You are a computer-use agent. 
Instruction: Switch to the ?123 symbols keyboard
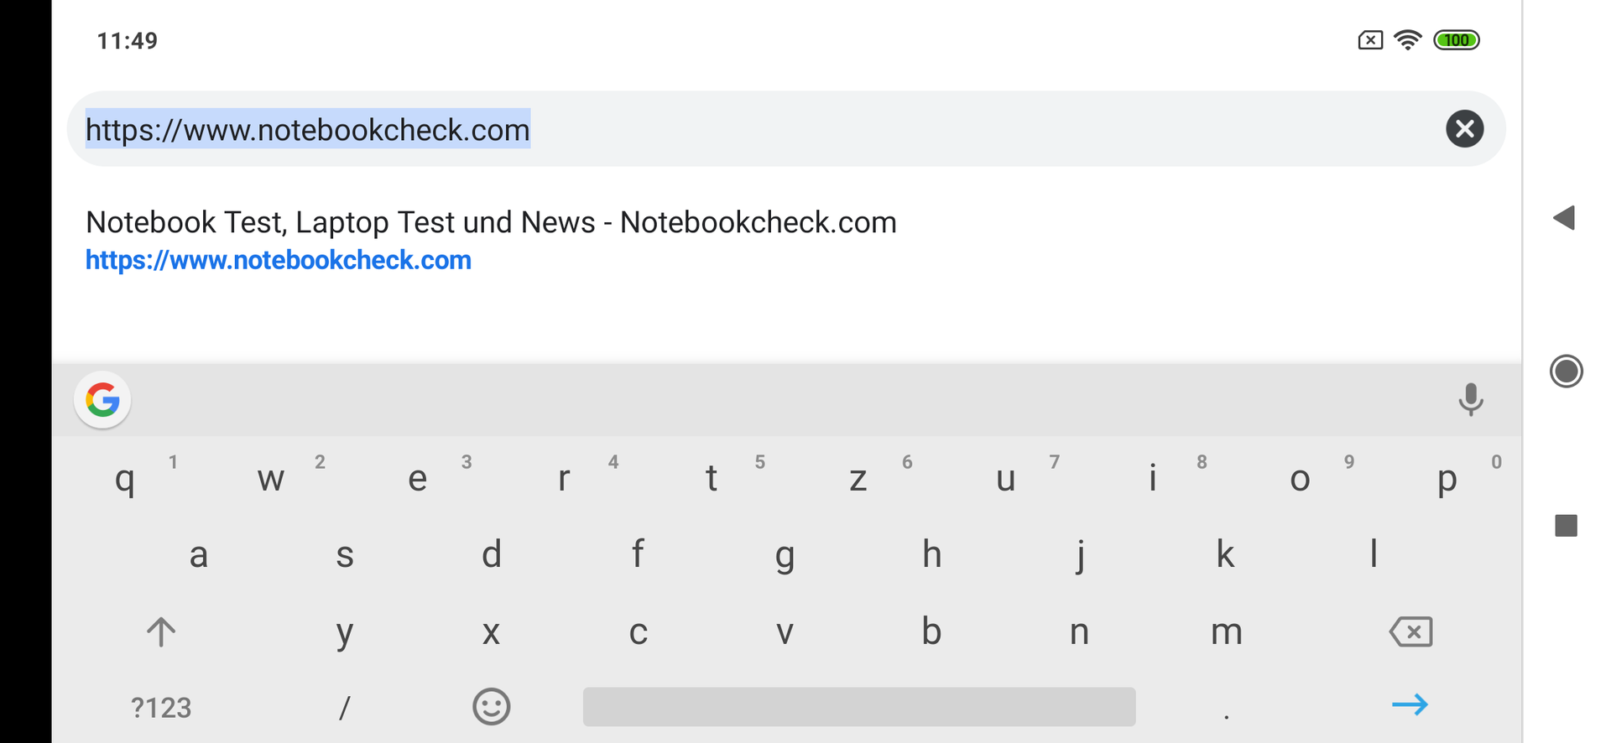click(161, 708)
